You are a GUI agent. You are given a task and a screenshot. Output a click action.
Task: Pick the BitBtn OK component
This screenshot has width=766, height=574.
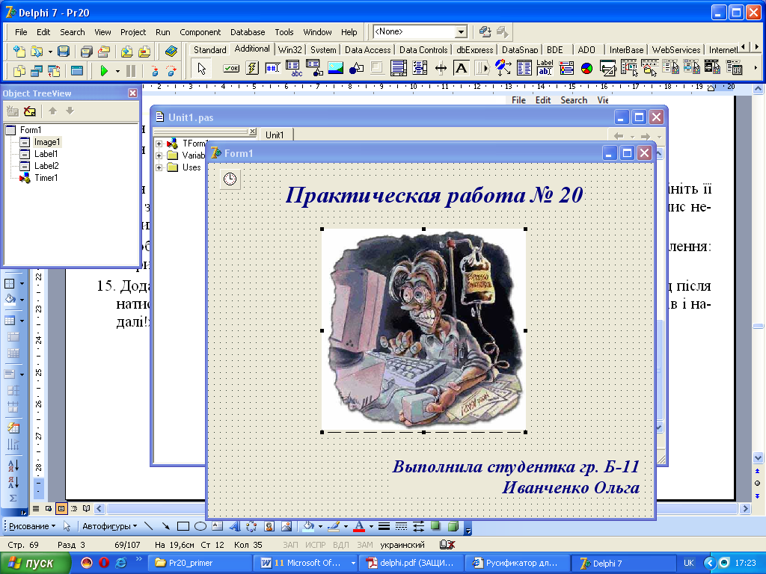point(231,68)
